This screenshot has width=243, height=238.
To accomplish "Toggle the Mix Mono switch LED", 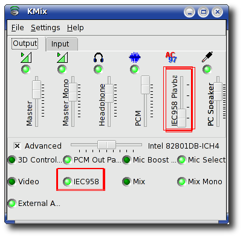I will pos(181,182).
